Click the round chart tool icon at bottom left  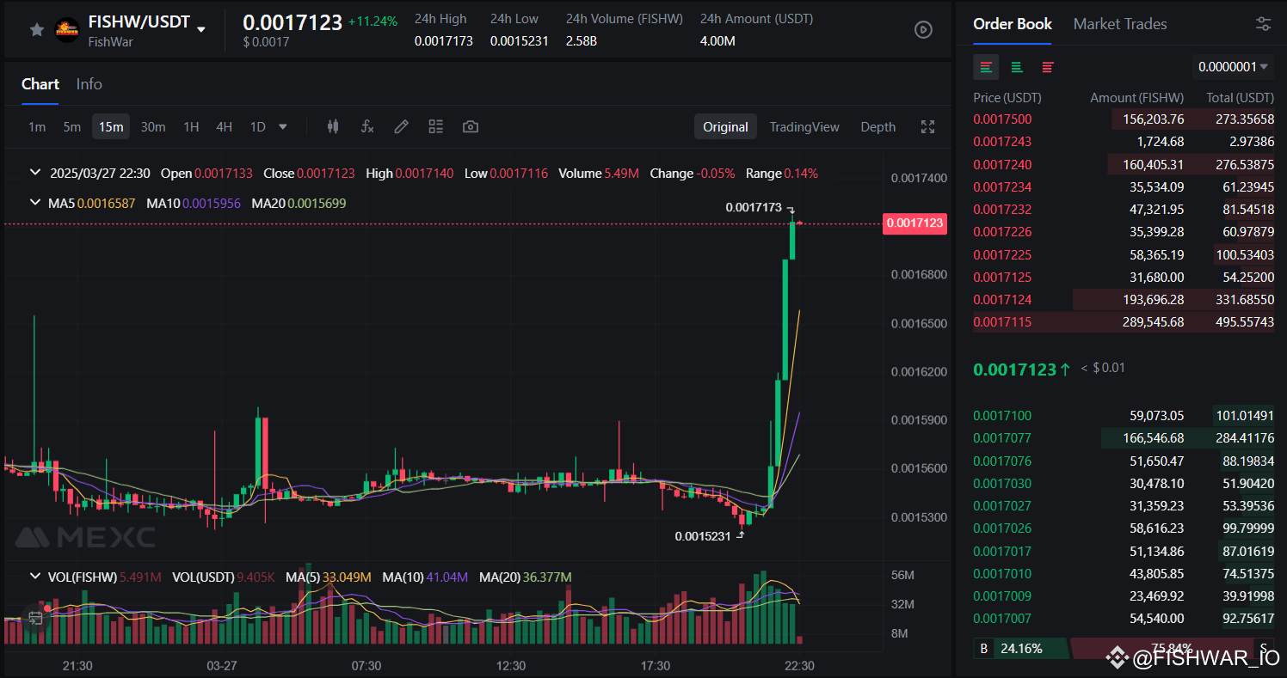35,617
